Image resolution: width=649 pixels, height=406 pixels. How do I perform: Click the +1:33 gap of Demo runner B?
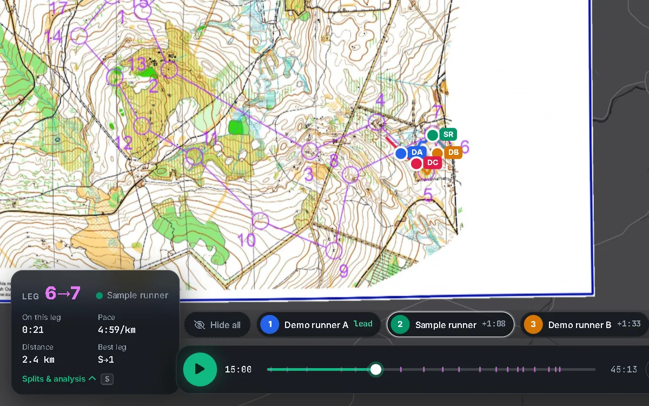click(628, 324)
